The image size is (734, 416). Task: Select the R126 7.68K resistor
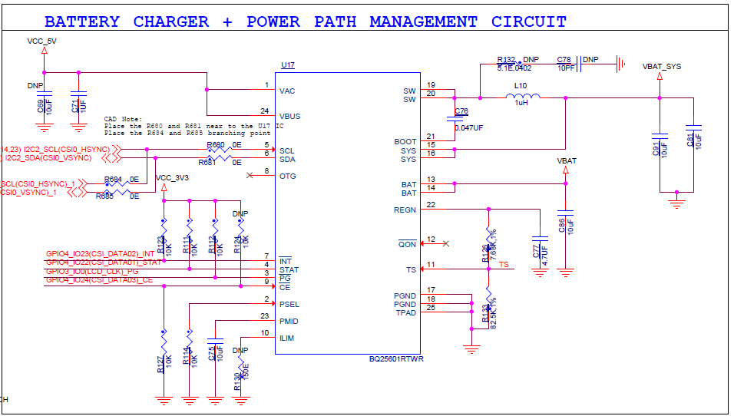click(489, 238)
